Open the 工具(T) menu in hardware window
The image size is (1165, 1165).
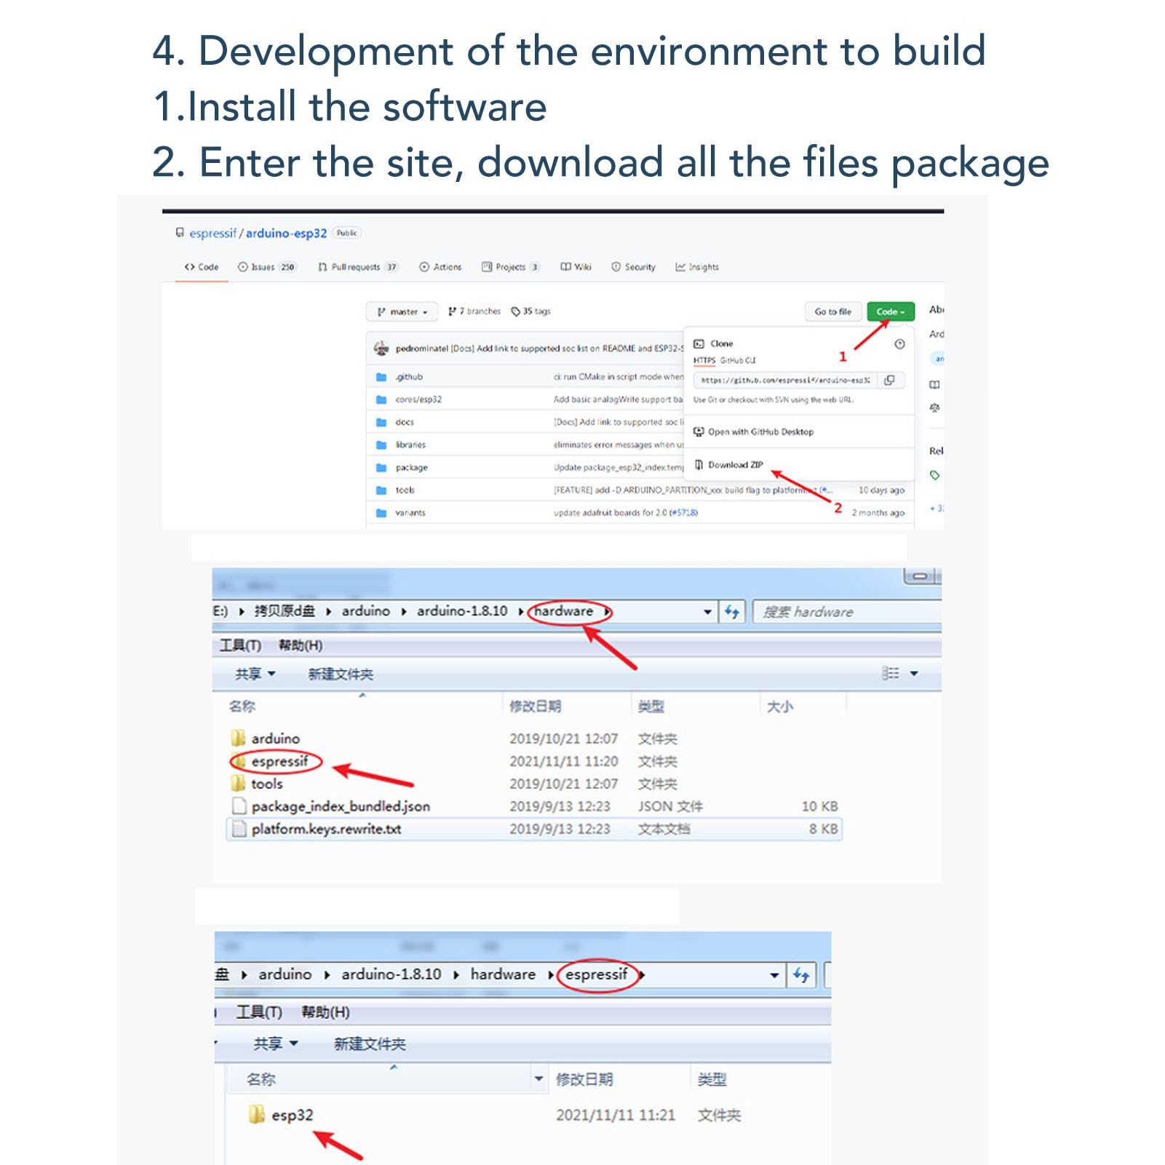click(x=240, y=645)
